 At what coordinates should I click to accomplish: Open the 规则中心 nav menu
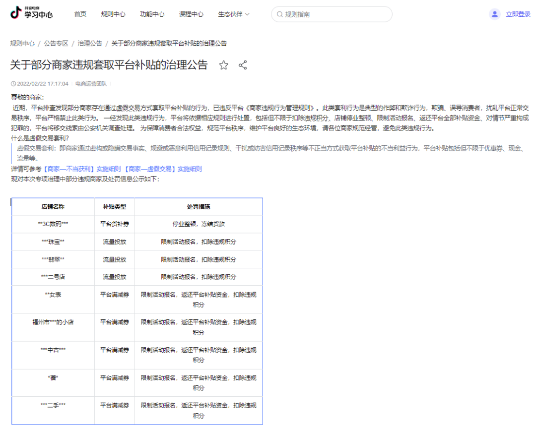113,14
